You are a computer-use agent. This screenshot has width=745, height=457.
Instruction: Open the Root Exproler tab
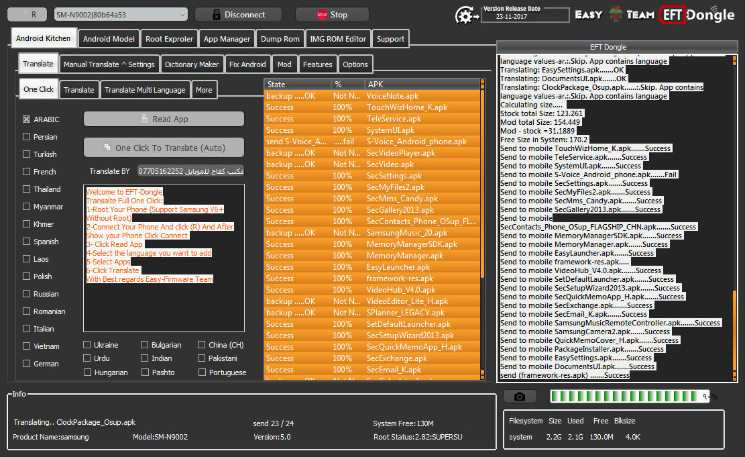point(169,39)
